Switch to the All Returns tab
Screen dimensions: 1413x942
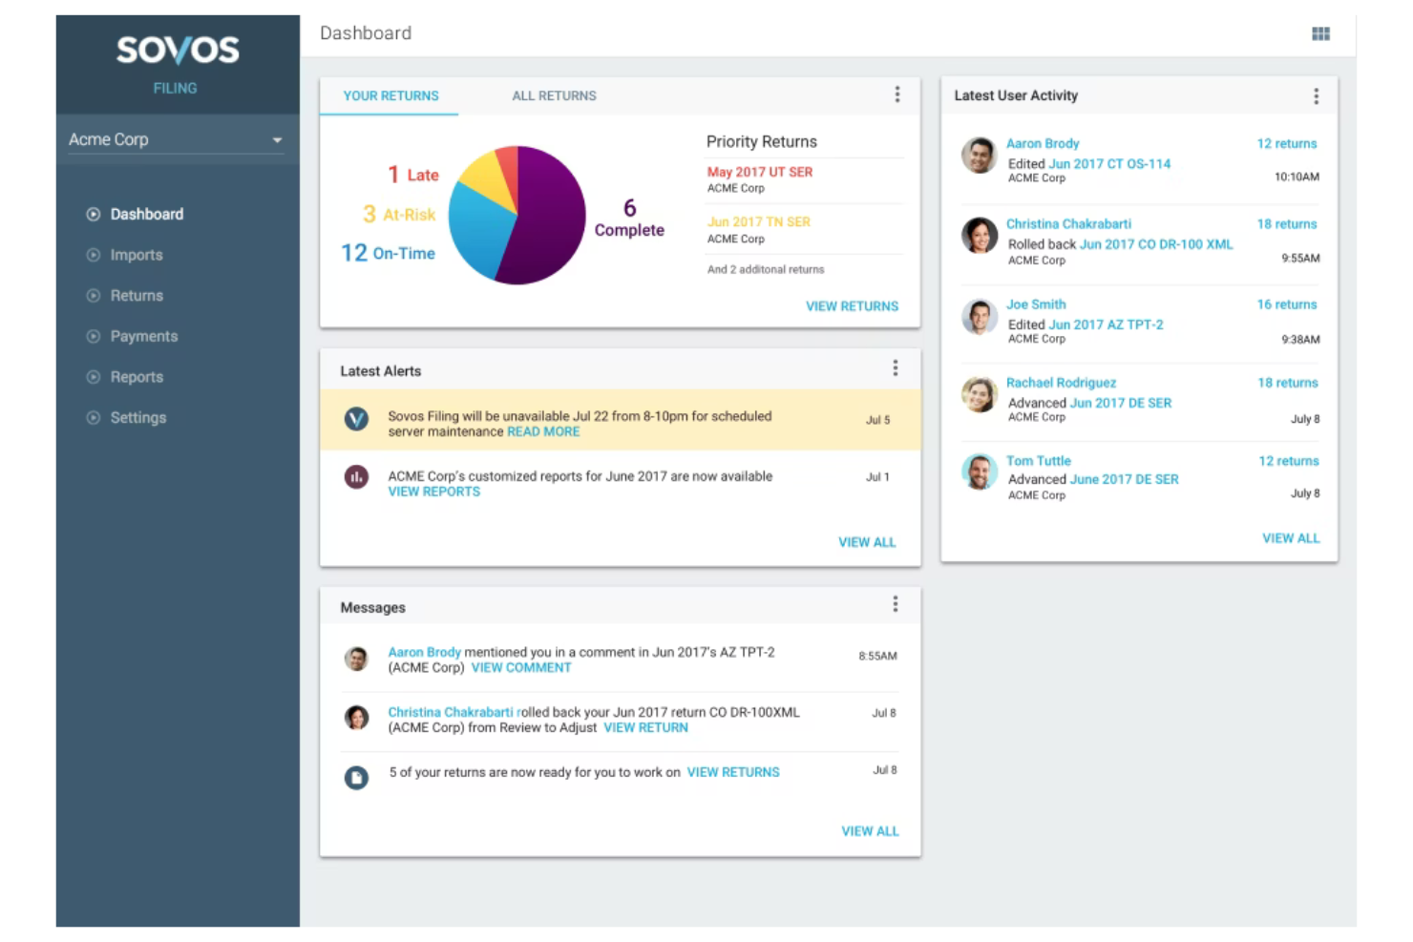pos(554,96)
